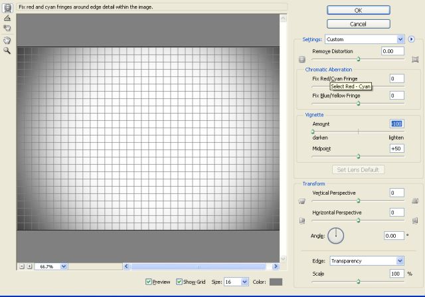Image resolution: width=425 pixels, height=297 pixels.
Task: Click the Set Lens Default button
Action: tap(358, 170)
